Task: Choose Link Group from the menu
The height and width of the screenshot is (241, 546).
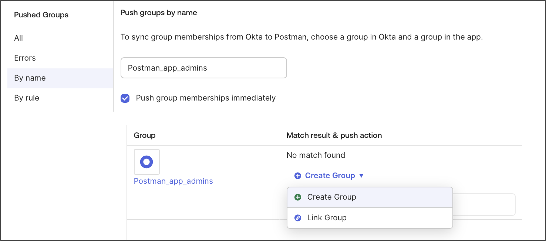Action: click(x=370, y=218)
